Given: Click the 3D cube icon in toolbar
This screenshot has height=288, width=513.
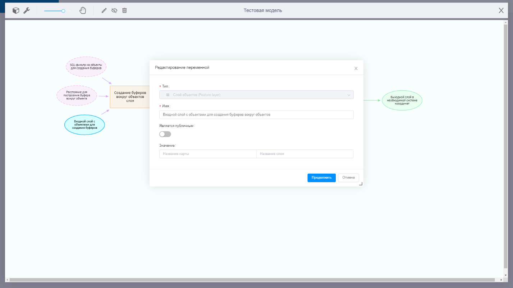Looking at the screenshot, I should tap(16, 11).
